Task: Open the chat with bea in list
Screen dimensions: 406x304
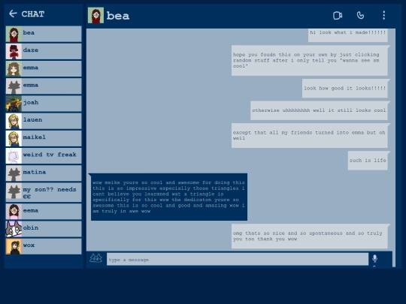Action: (44, 34)
